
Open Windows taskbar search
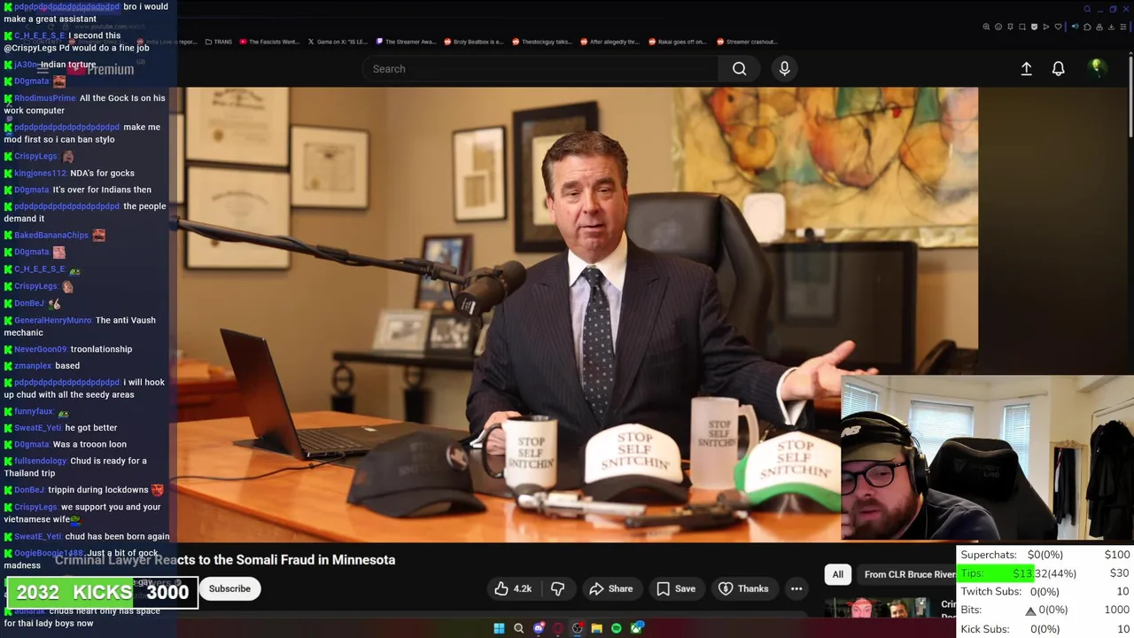tap(518, 628)
